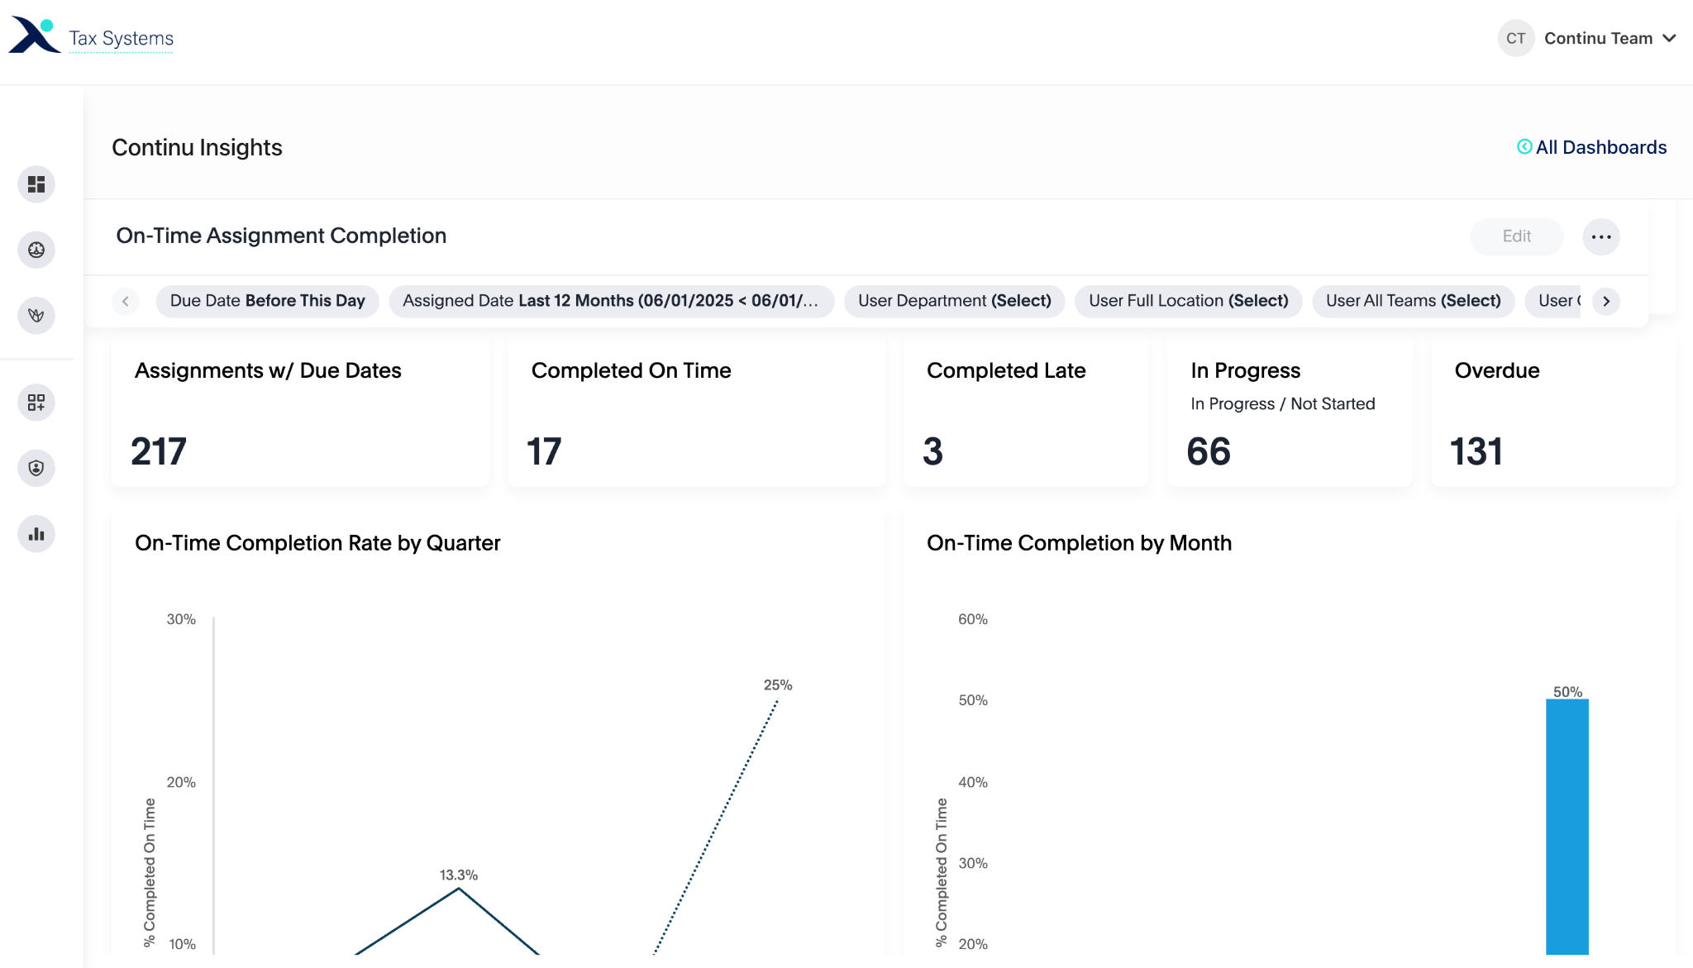Viewport: 1693px width, 968px height.
Task: Click the steering wheel sidebar icon
Action: (x=36, y=250)
